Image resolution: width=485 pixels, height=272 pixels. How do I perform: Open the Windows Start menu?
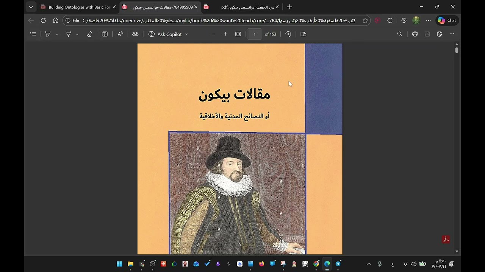119,264
